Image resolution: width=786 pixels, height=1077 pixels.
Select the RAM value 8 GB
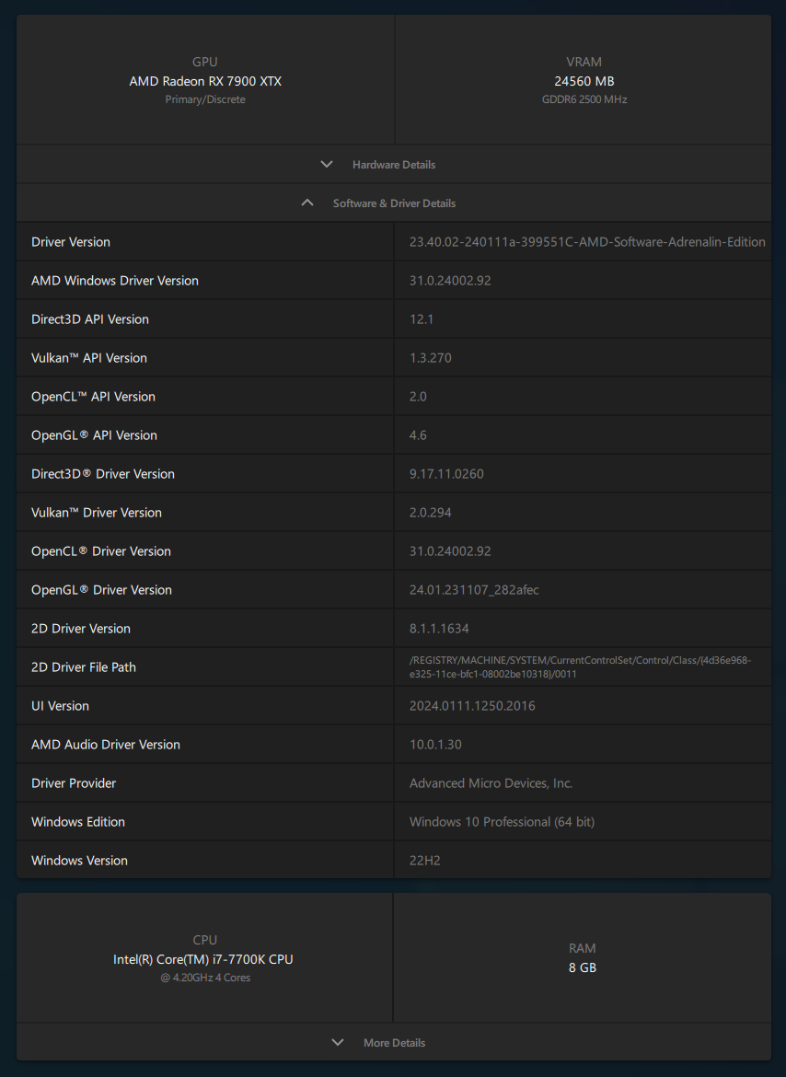point(582,967)
